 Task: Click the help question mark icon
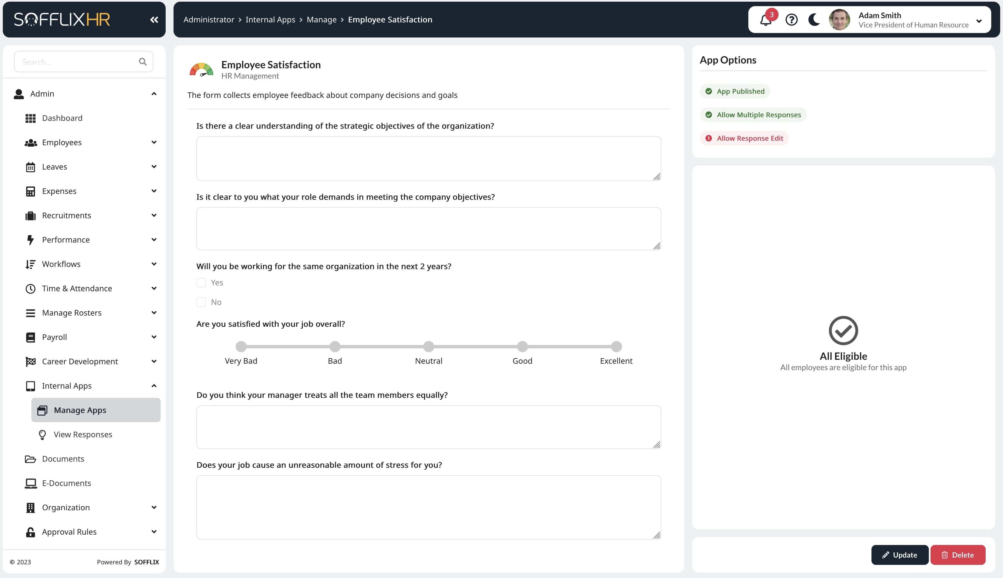coord(791,19)
